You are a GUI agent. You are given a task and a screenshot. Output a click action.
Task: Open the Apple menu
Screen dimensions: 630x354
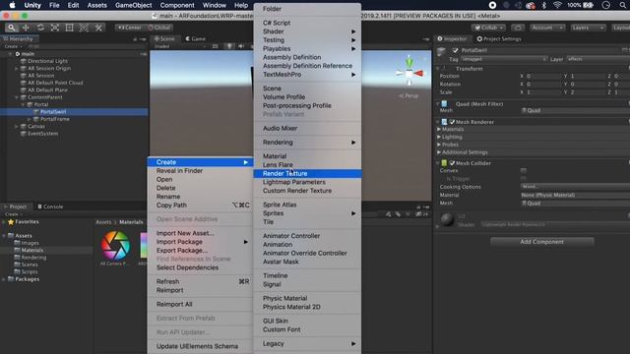pyautogui.click(x=13, y=5)
